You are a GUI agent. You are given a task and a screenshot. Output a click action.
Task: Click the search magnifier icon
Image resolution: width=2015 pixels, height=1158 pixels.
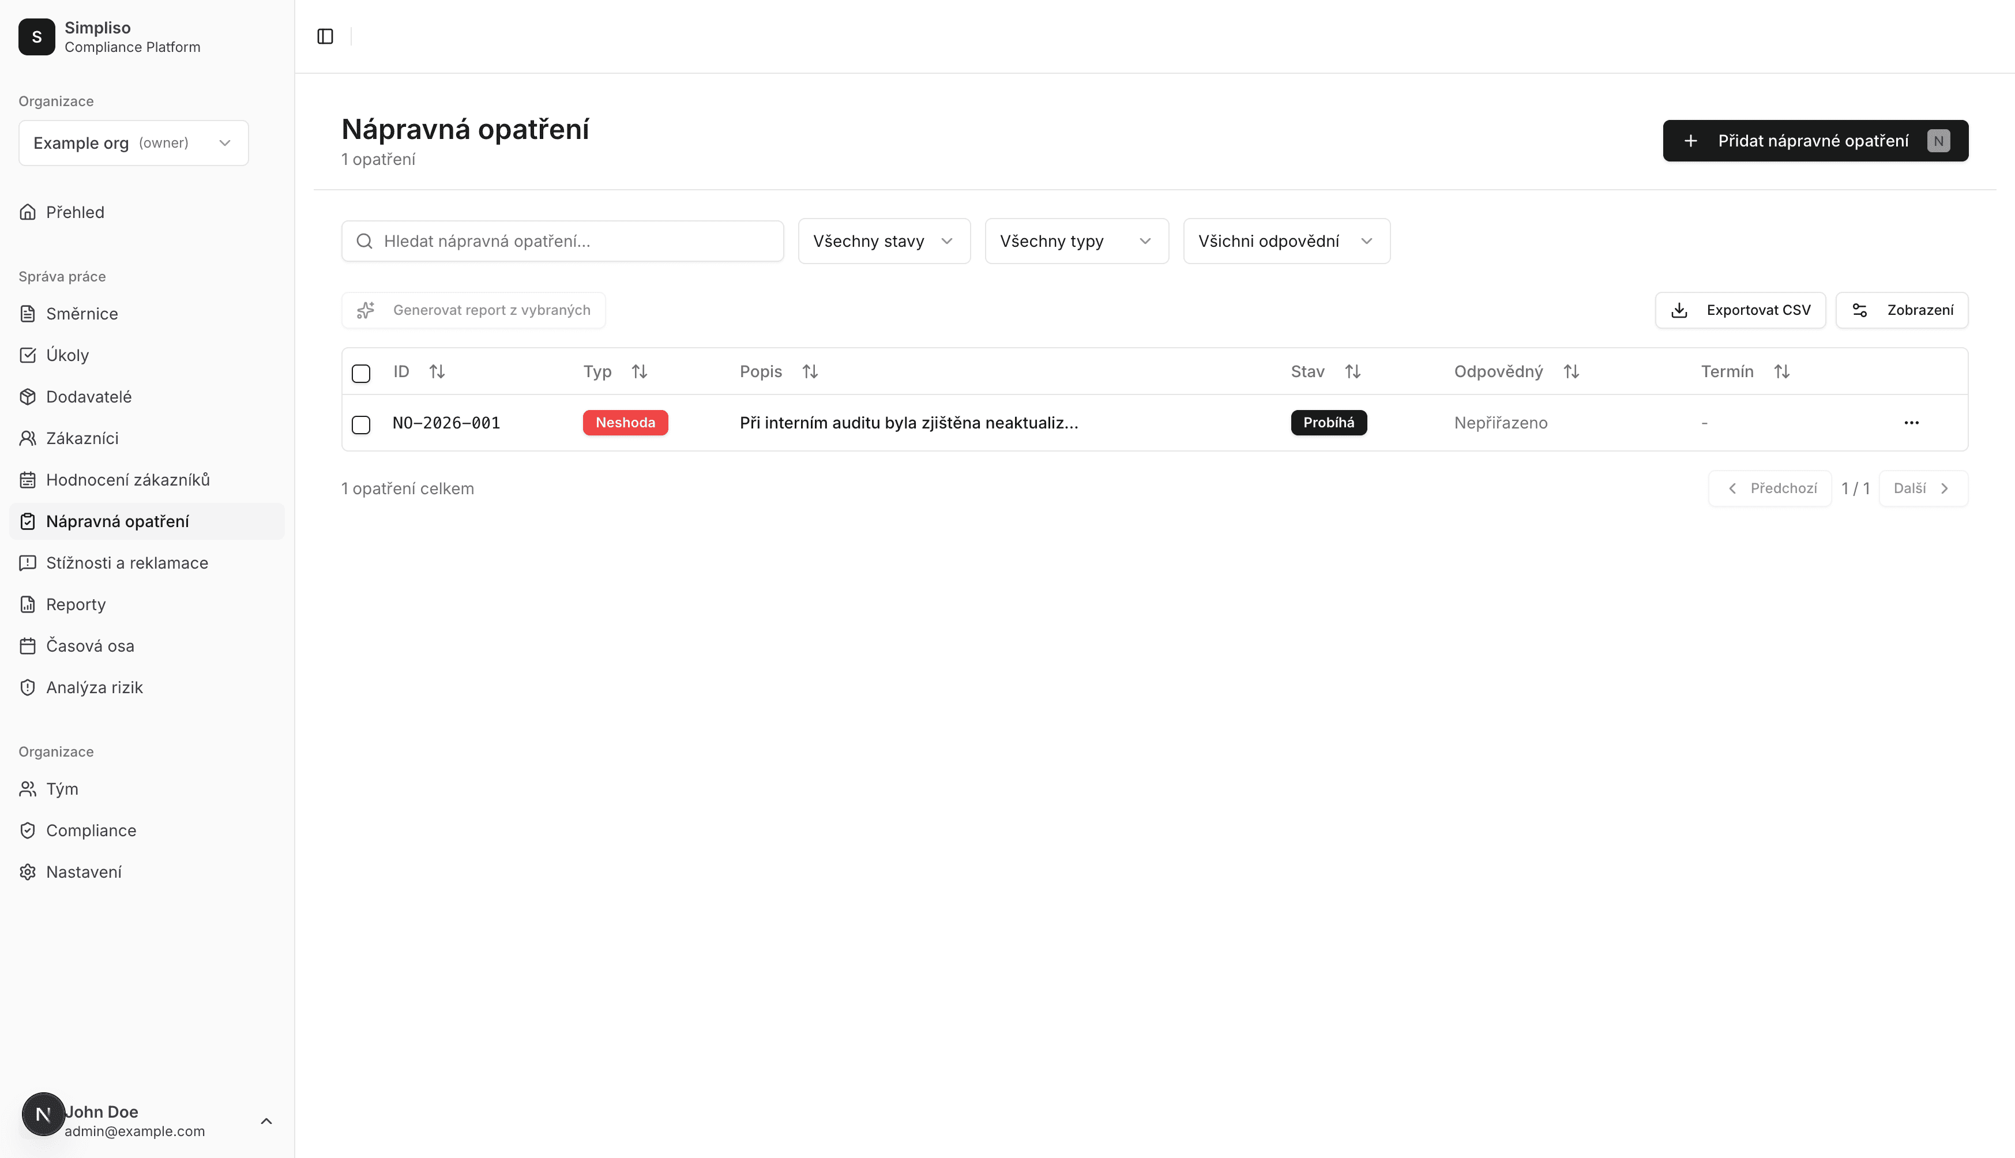(364, 242)
